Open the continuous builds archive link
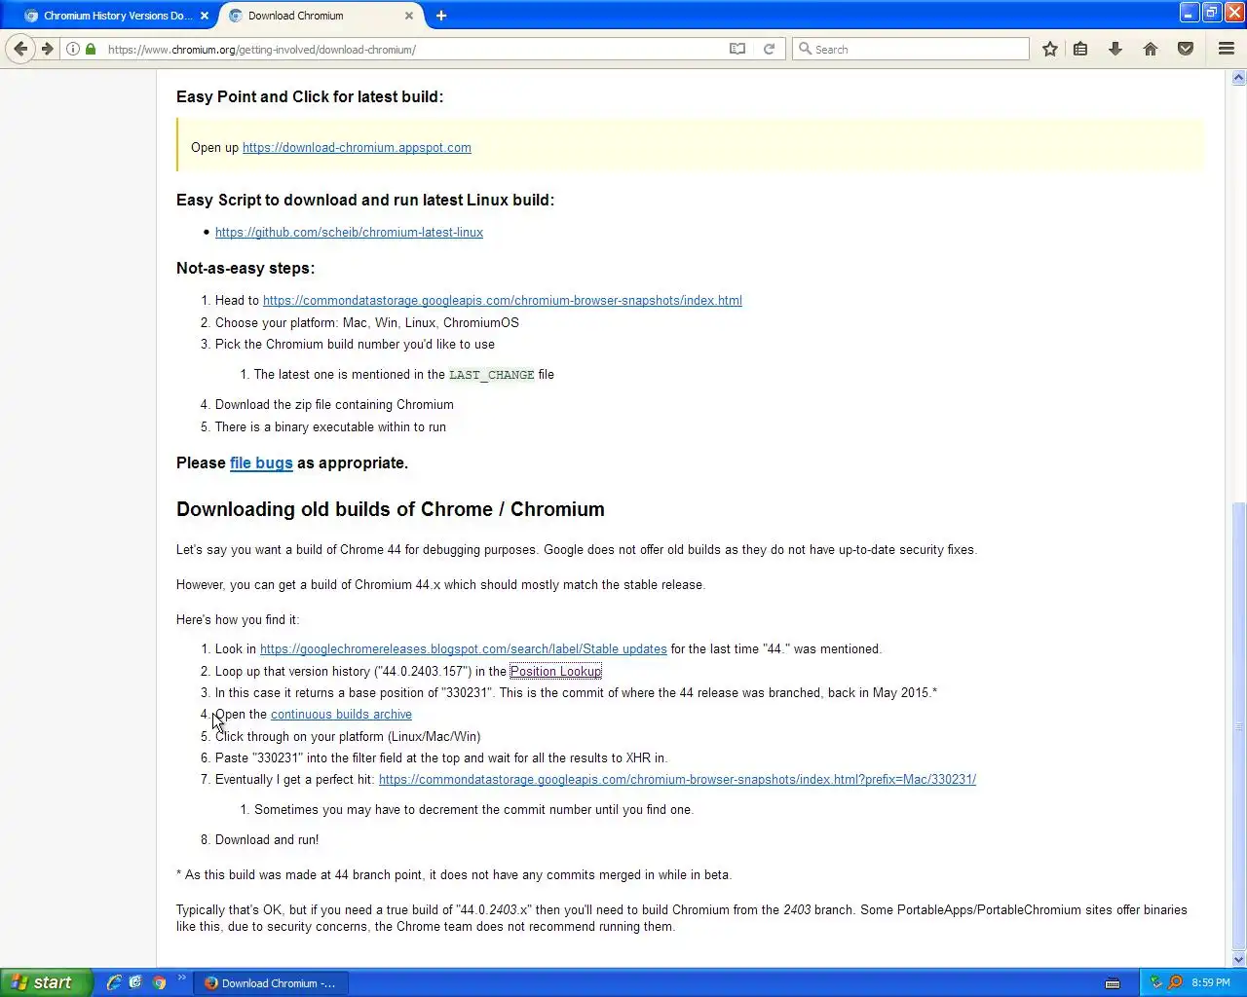The image size is (1247, 997). click(341, 715)
